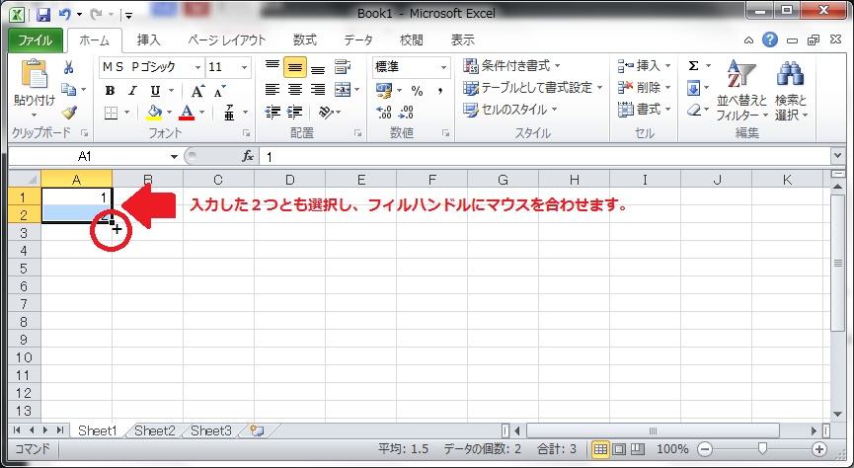The height and width of the screenshot is (468, 854).
Task: Toggle underline formatting
Action: (x=155, y=91)
